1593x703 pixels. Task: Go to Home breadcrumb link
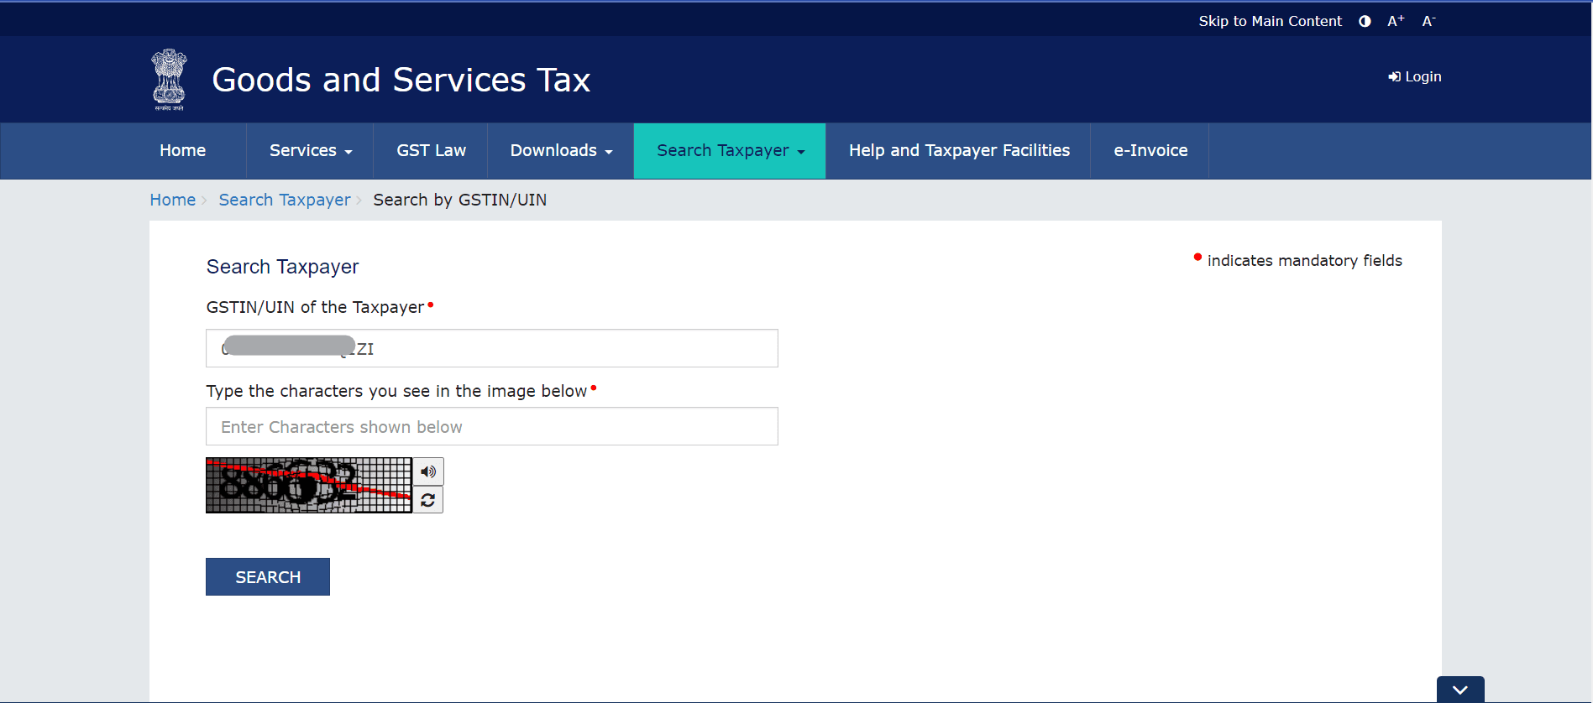(172, 200)
